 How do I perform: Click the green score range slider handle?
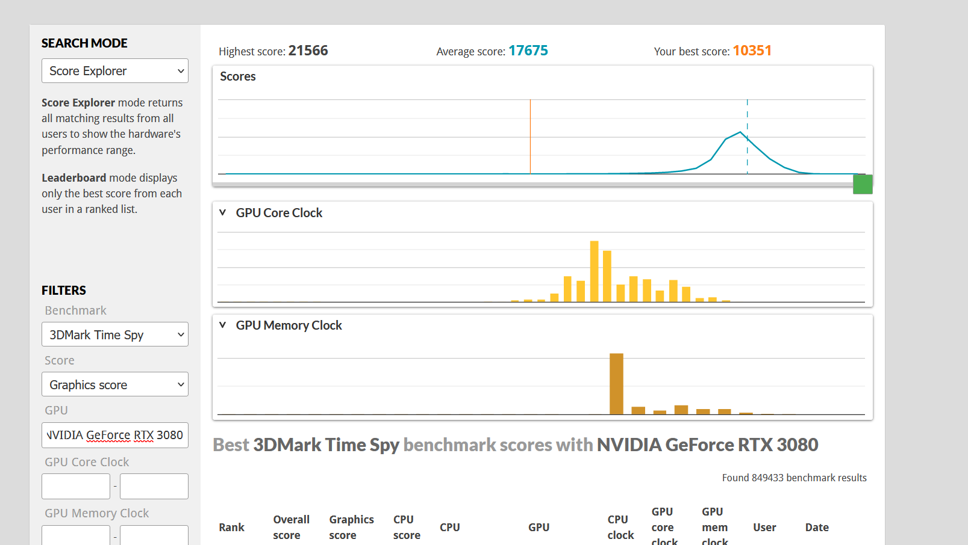point(863,184)
